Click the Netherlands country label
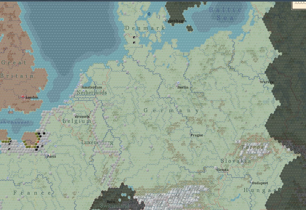 pyautogui.click(x=92, y=93)
